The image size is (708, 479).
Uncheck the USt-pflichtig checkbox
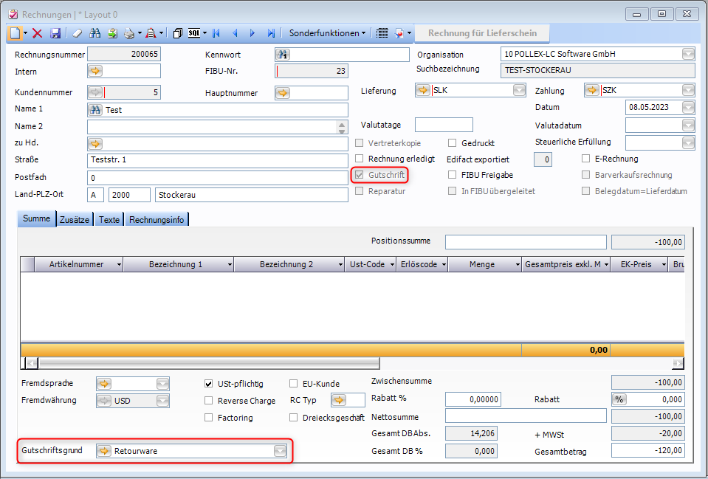tap(209, 384)
